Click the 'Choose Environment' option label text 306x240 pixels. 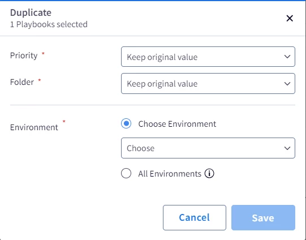(177, 124)
